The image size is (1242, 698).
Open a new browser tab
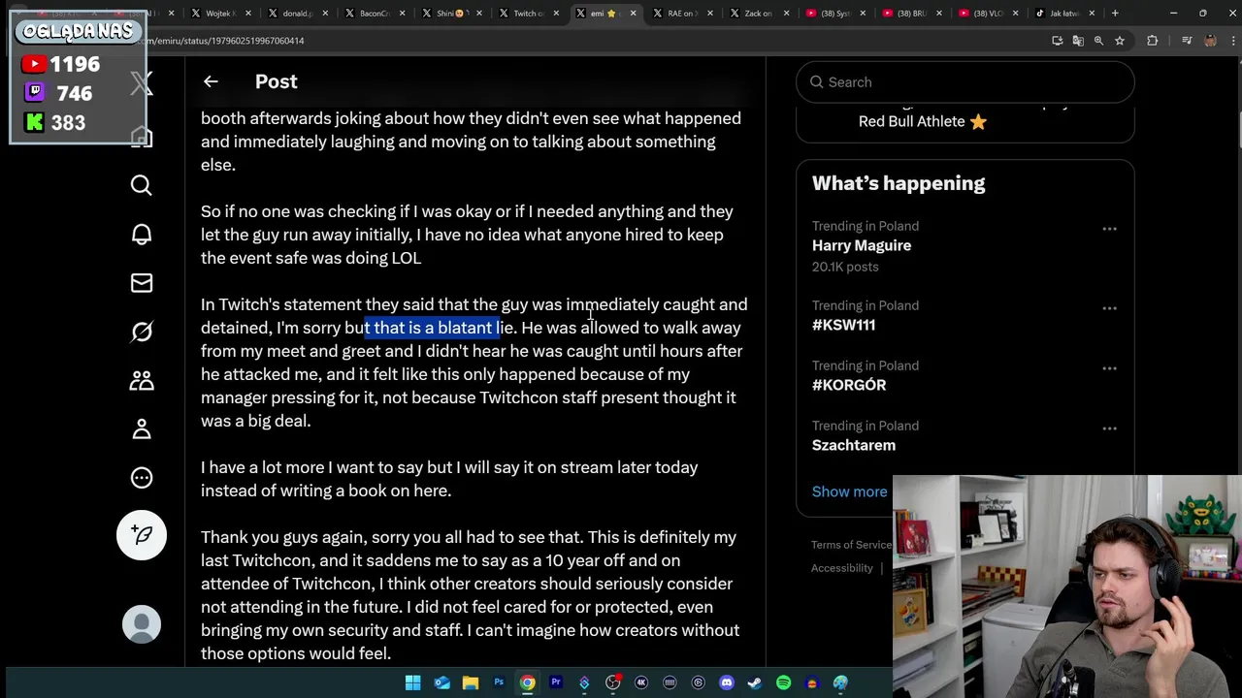[x=1115, y=14]
